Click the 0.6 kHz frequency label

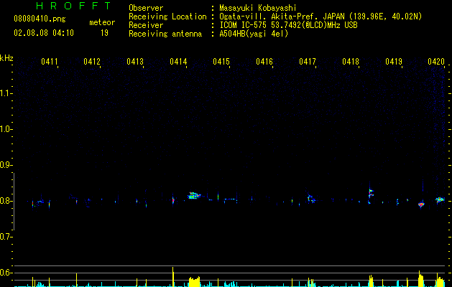click(x=6, y=273)
